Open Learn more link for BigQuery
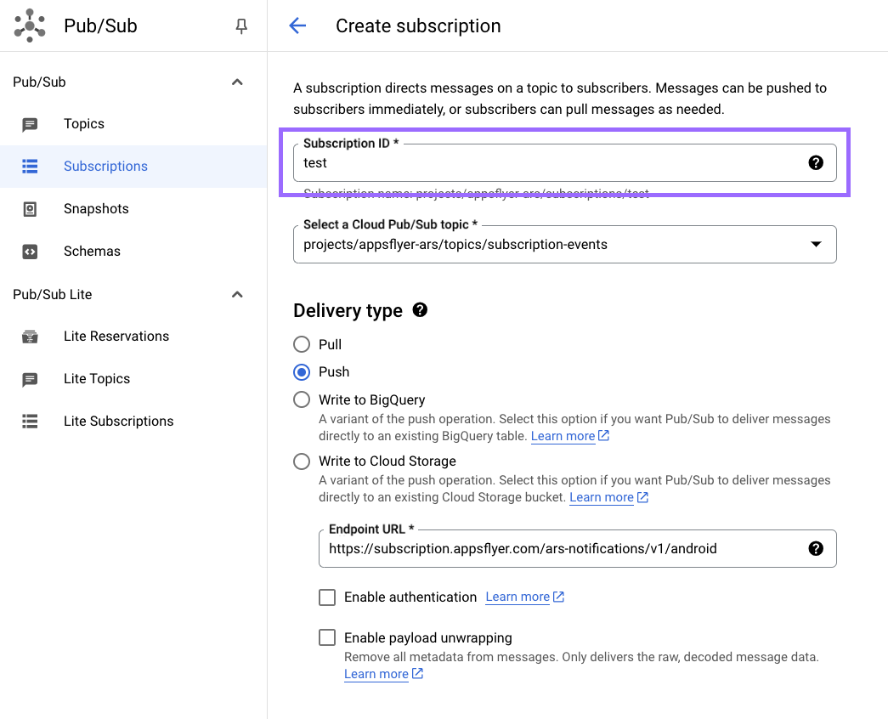Image resolution: width=888 pixels, height=719 pixels. (563, 436)
